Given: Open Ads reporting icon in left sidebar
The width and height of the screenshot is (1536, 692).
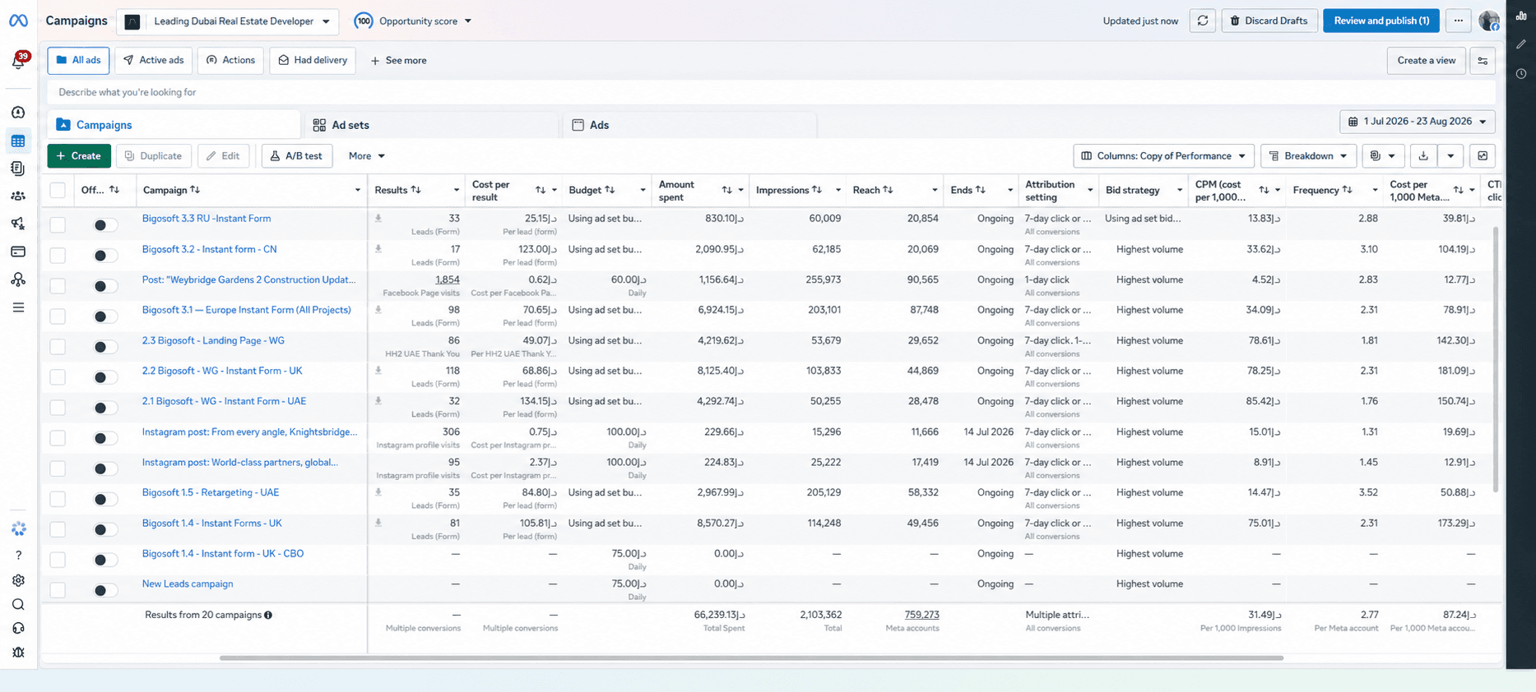Looking at the screenshot, I should [x=18, y=168].
